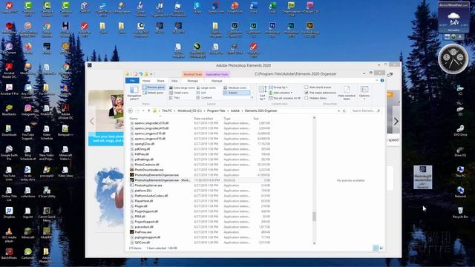
Task: Open the PowerPoint desktop icon
Action: pos(235,7)
